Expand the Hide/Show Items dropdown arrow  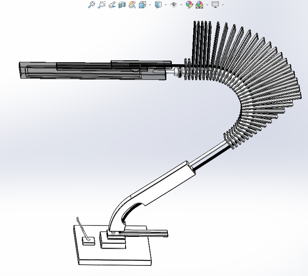click(x=181, y=5)
